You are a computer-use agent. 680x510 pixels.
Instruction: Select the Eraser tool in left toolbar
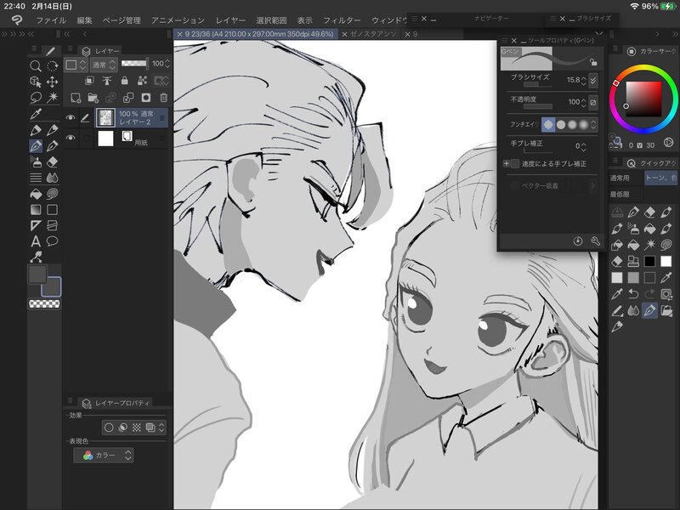pyautogui.click(x=53, y=161)
